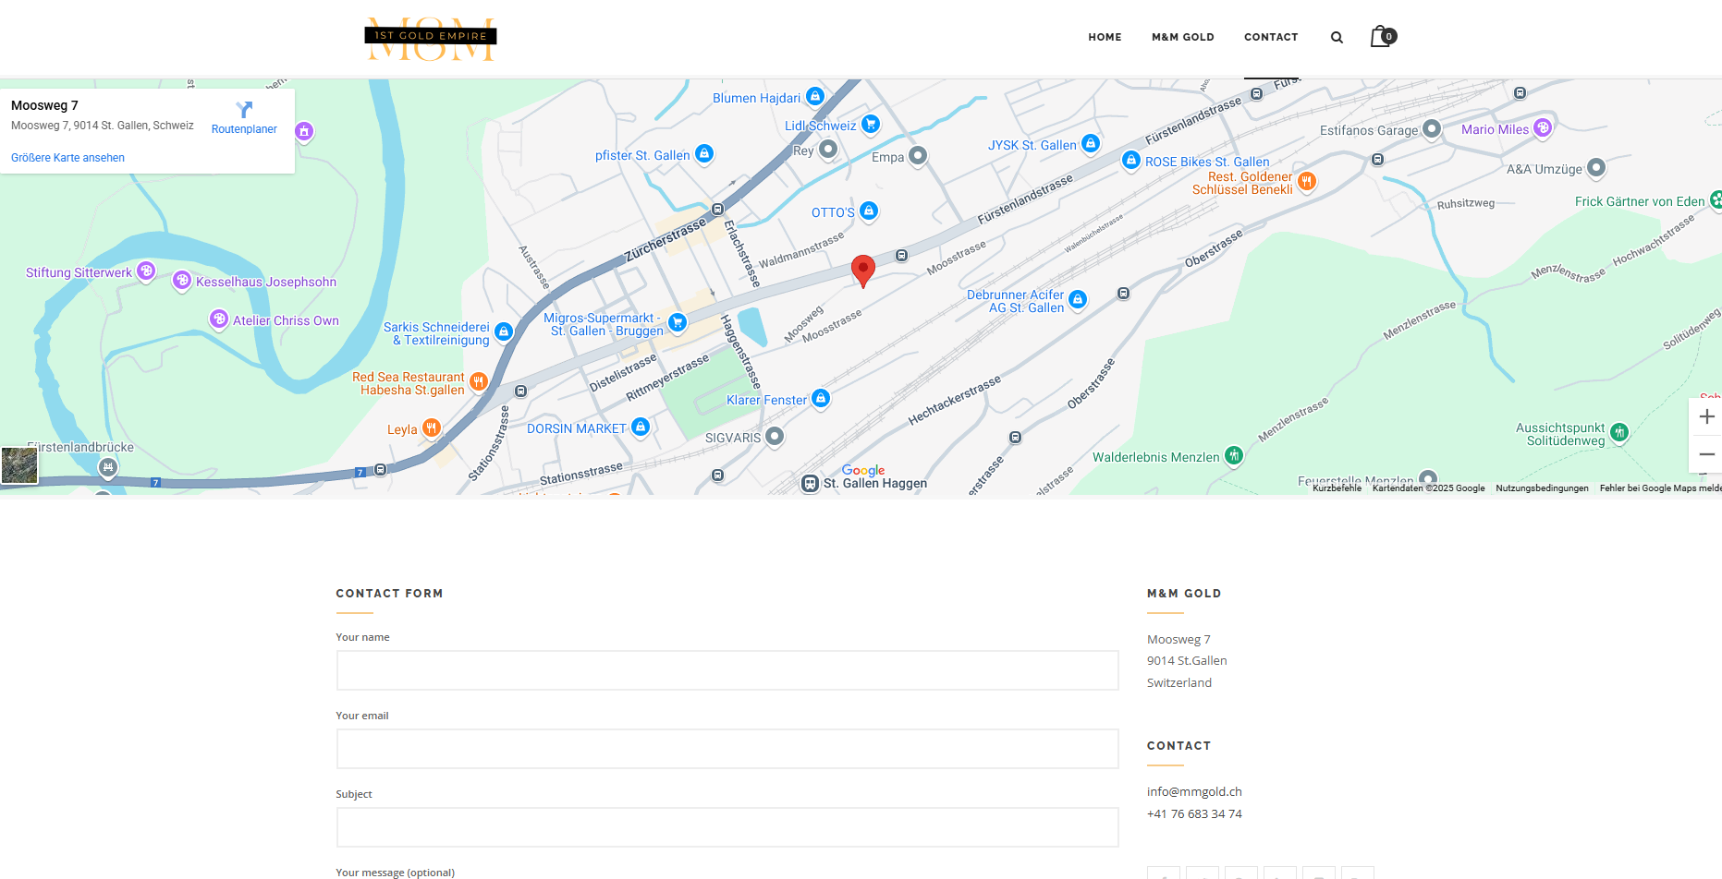Screen dimensions: 1722x879
Task: Zoom in on the map
Action: 1706,416
